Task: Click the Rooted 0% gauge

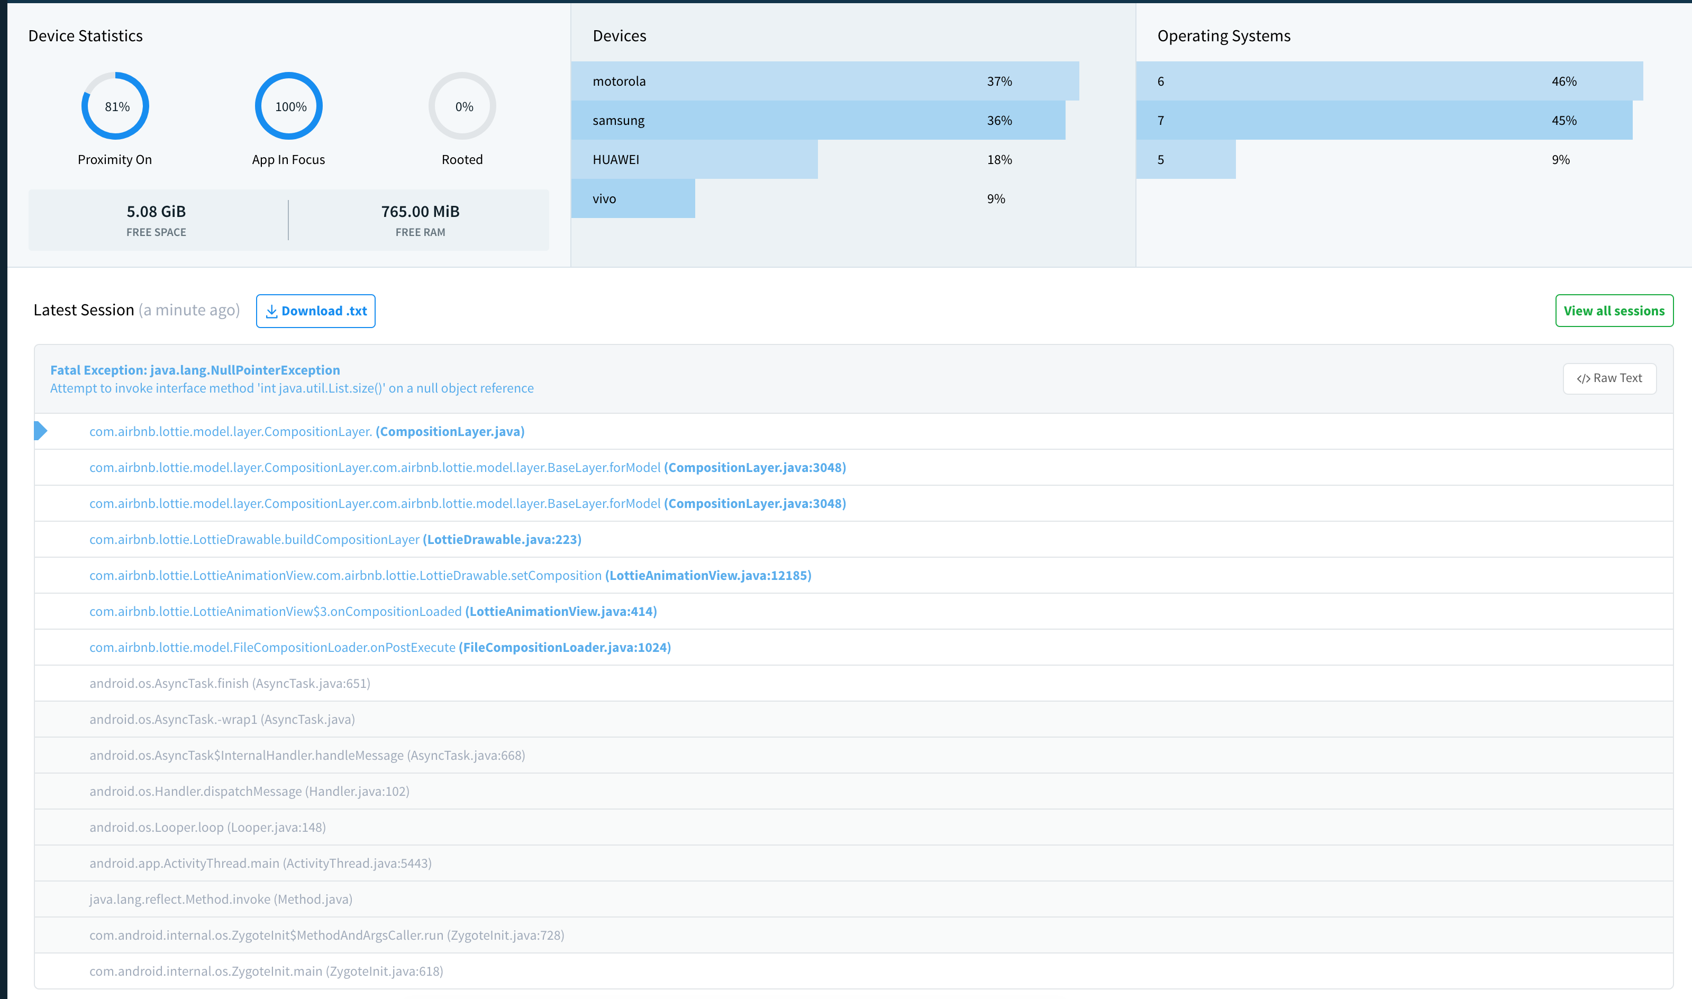Action: pos(462,106)
